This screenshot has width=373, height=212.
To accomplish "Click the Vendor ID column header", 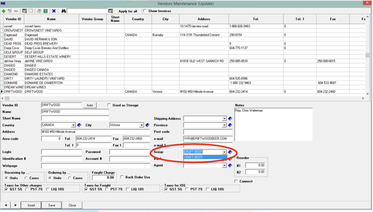I will tap(13, 19).
